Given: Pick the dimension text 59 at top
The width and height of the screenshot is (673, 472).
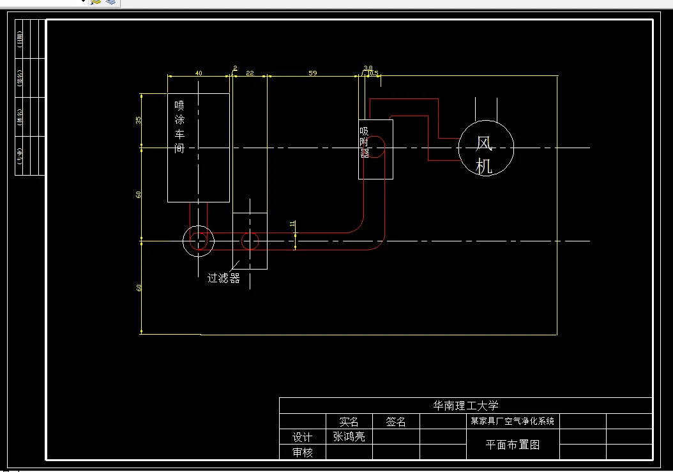Looking at the screenshot, I should point(312,73).
